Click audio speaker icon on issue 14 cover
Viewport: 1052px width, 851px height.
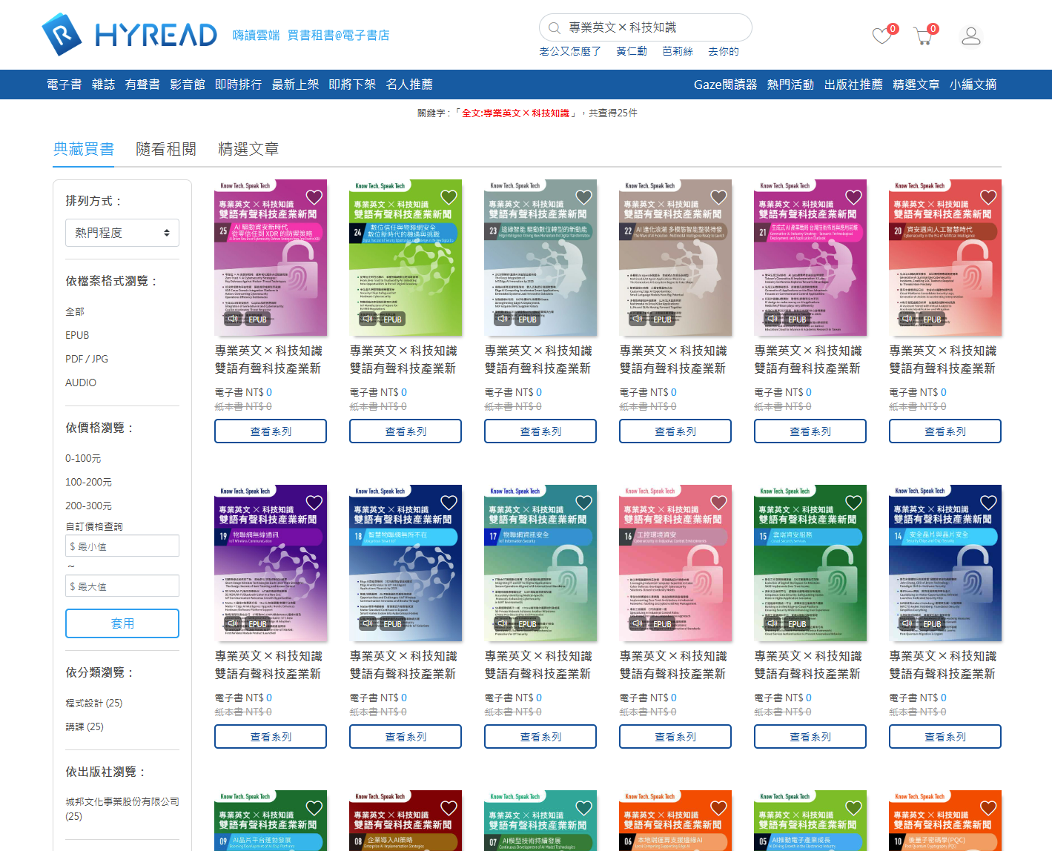(907, 624)
